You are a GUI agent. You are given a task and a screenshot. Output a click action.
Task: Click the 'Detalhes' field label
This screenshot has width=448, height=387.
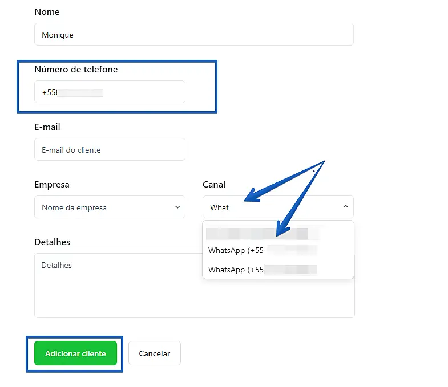pyautogui.click(x=52, y=242)
